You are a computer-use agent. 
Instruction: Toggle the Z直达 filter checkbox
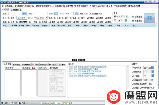pos(79,18)
